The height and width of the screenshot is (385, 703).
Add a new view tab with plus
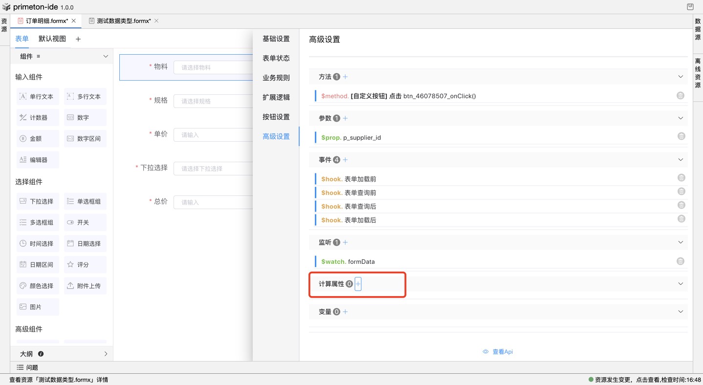click(78, 39)
